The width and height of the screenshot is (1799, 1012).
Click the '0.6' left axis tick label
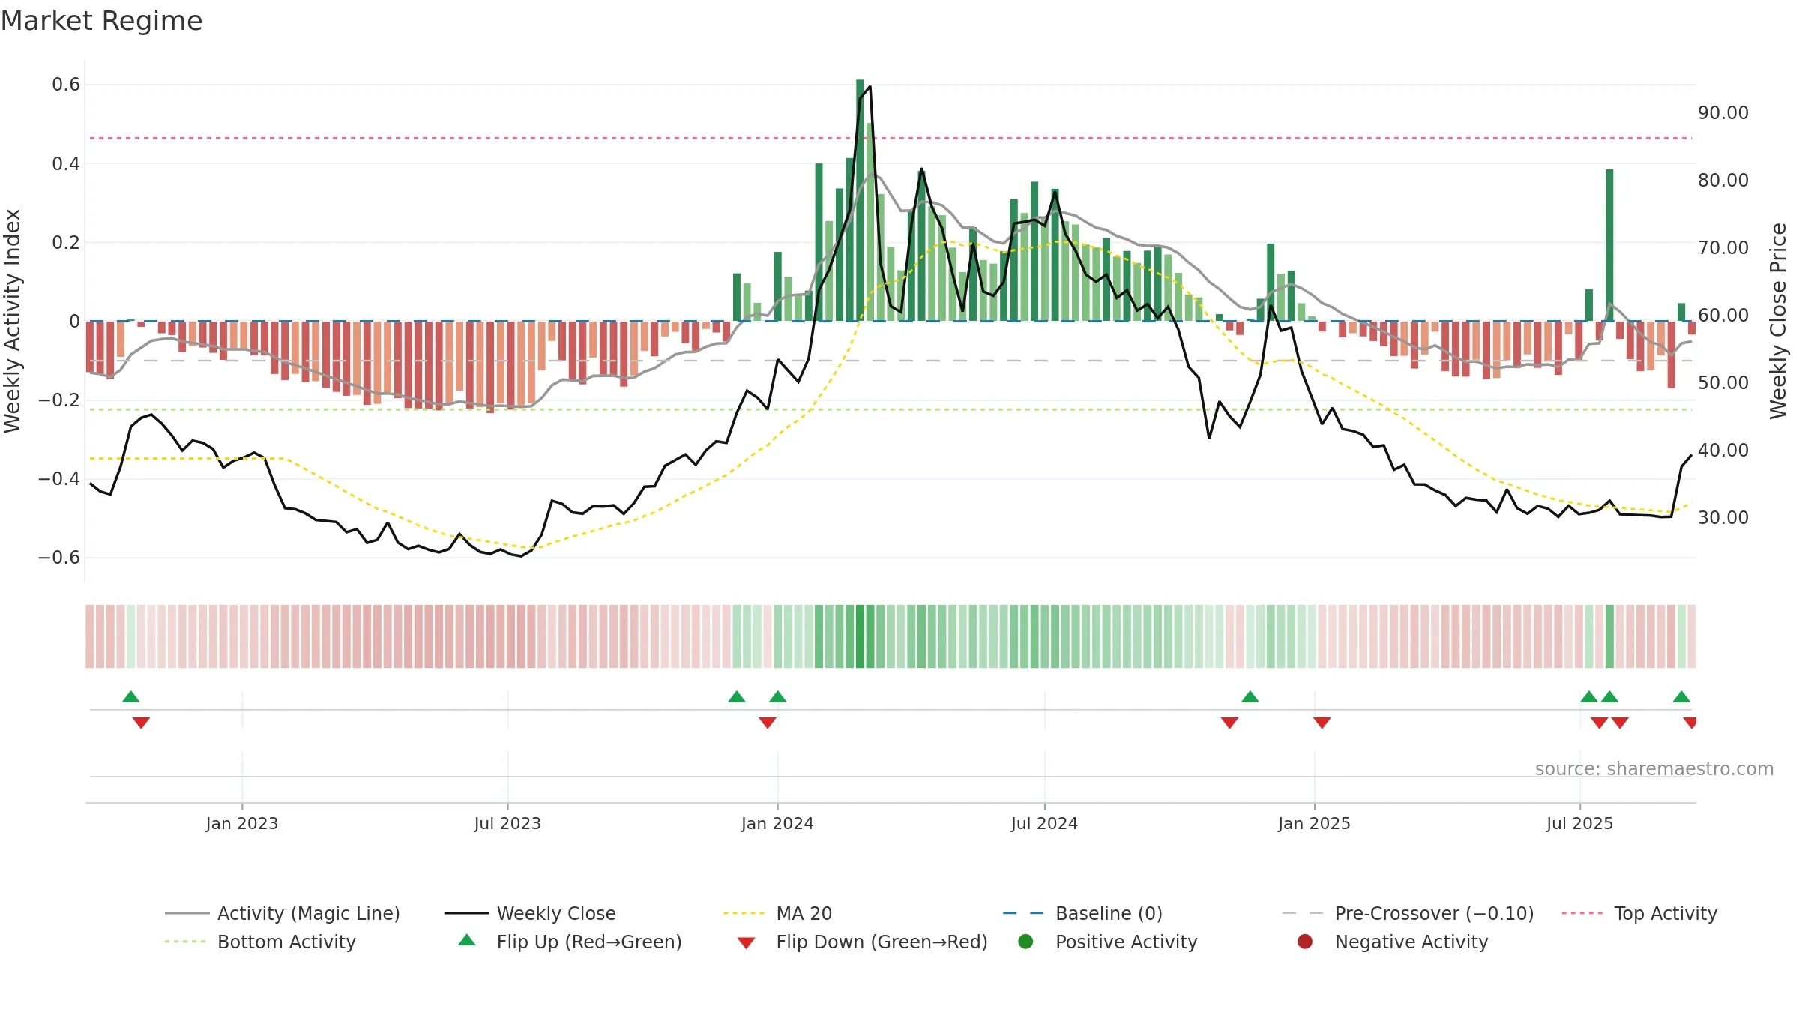pyautogui.click(x=66, y=85)
